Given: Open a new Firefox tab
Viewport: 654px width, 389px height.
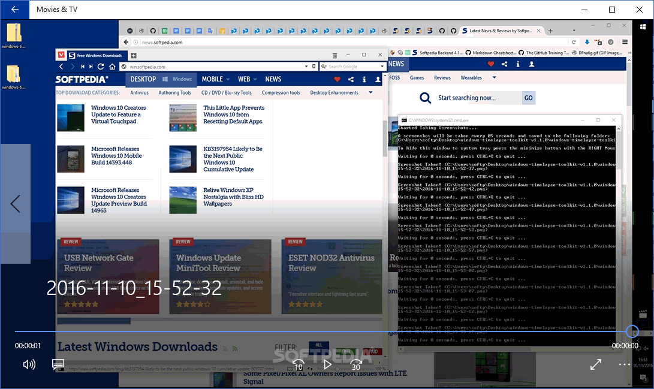Looking at the screenshot, I should (x=550, y=31).
